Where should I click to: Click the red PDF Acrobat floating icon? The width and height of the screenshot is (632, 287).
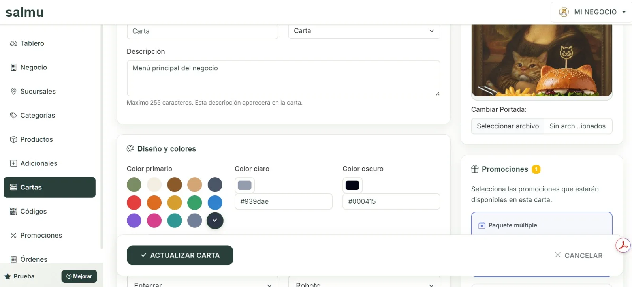623,245
